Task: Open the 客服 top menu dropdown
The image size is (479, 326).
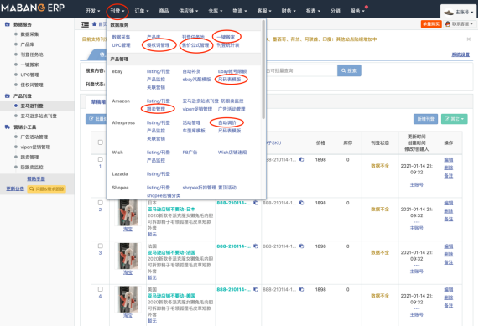Action: pyautogui.click(x=264, y=11)
